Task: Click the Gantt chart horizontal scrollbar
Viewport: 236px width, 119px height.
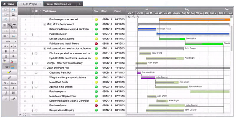Action: [160, 115]
